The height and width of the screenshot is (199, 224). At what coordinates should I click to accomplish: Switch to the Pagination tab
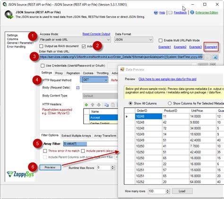(73, 73)
